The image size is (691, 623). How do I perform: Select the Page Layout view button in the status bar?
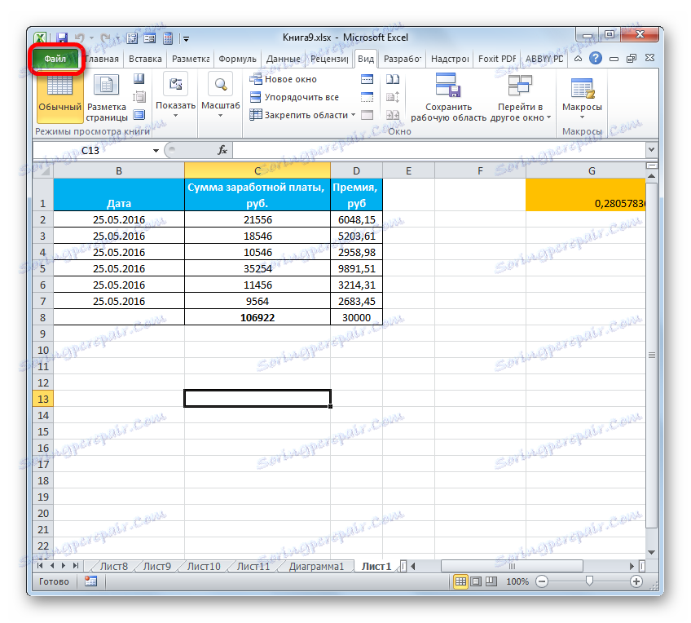476,581
